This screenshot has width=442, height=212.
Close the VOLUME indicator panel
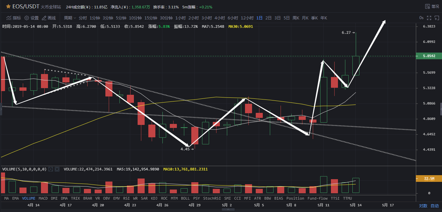pyautogui.click(x=57, y=169)
